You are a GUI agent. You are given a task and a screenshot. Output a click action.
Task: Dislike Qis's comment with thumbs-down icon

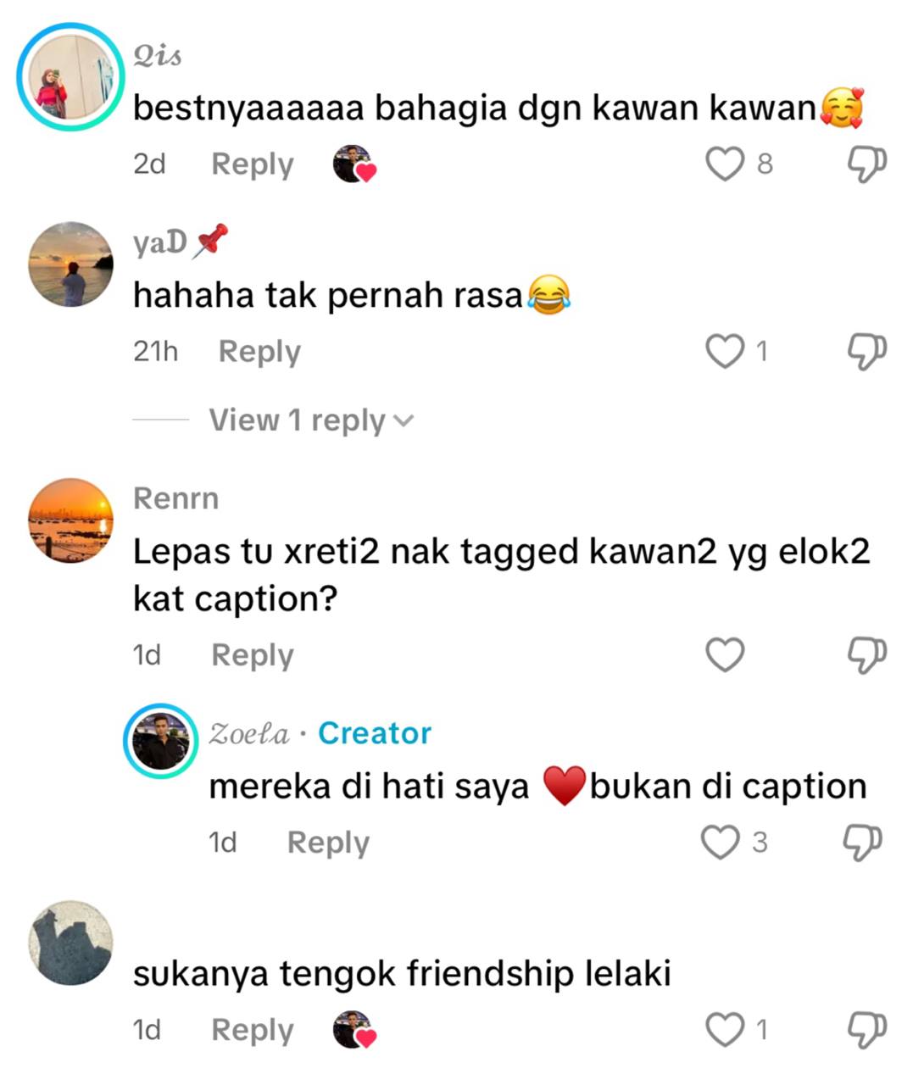pyautogui.click(x=866, y=164)
